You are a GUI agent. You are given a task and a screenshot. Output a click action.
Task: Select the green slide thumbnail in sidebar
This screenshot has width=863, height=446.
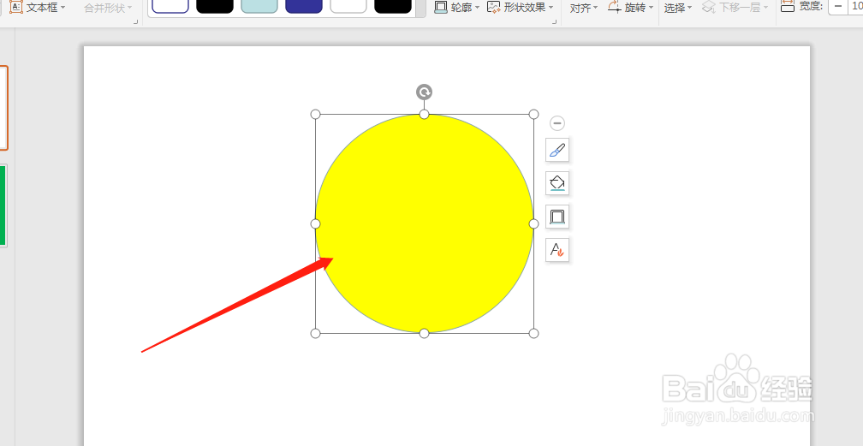(3, 205)
